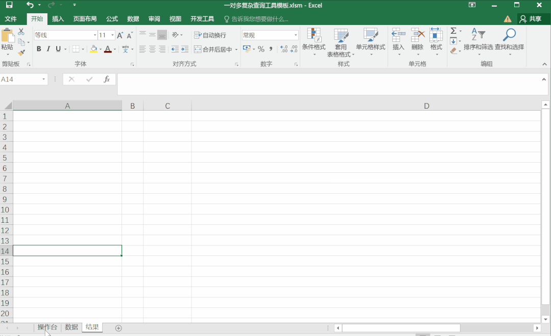This screenshot has width=551, height=336.
Task: Expand the formula bar
Action: click(544, 79)
